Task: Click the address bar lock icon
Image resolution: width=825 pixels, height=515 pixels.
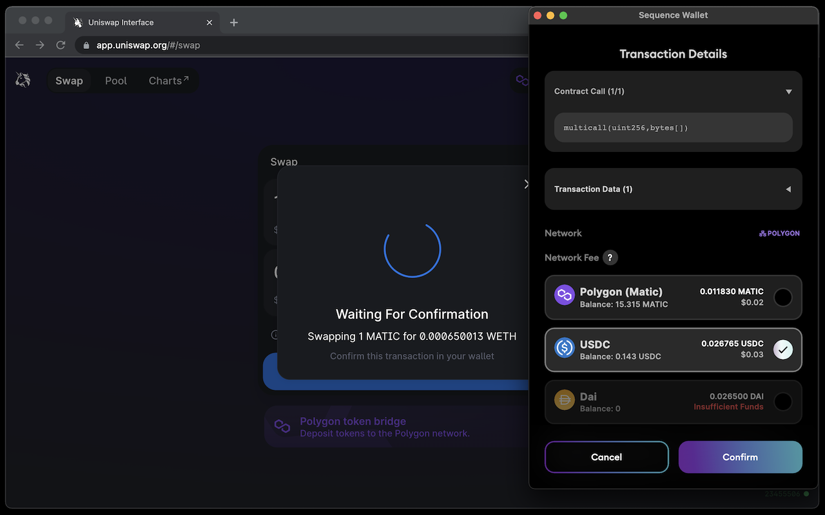Action: pyautogui.click(x=86, y=45)
